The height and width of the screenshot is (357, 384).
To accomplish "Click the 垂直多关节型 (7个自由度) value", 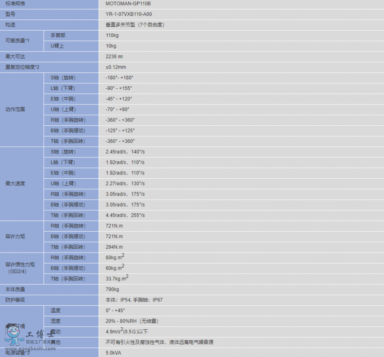I will 135,25.
